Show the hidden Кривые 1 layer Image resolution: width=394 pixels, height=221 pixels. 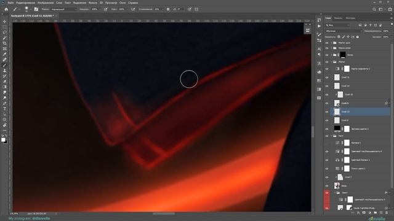click(x=327, y=143)
